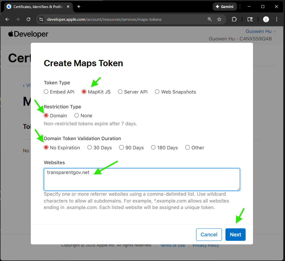Set restriction type to None

(77, 116)
